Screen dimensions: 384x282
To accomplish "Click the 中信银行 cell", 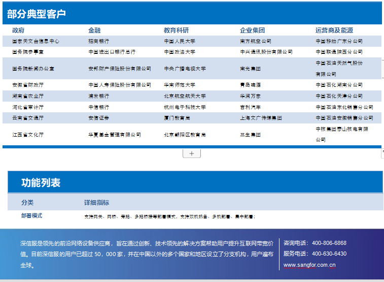I will pyautogui.click(x=99, y=107).
